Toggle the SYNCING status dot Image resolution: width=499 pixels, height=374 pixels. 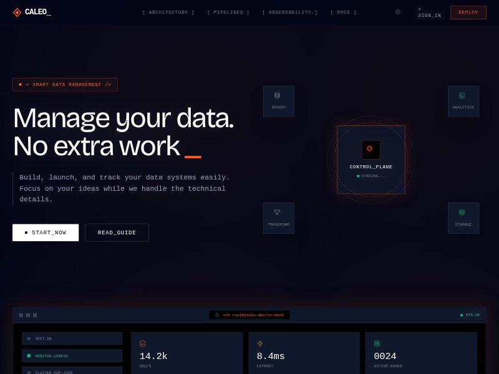[x=359, y=176]
